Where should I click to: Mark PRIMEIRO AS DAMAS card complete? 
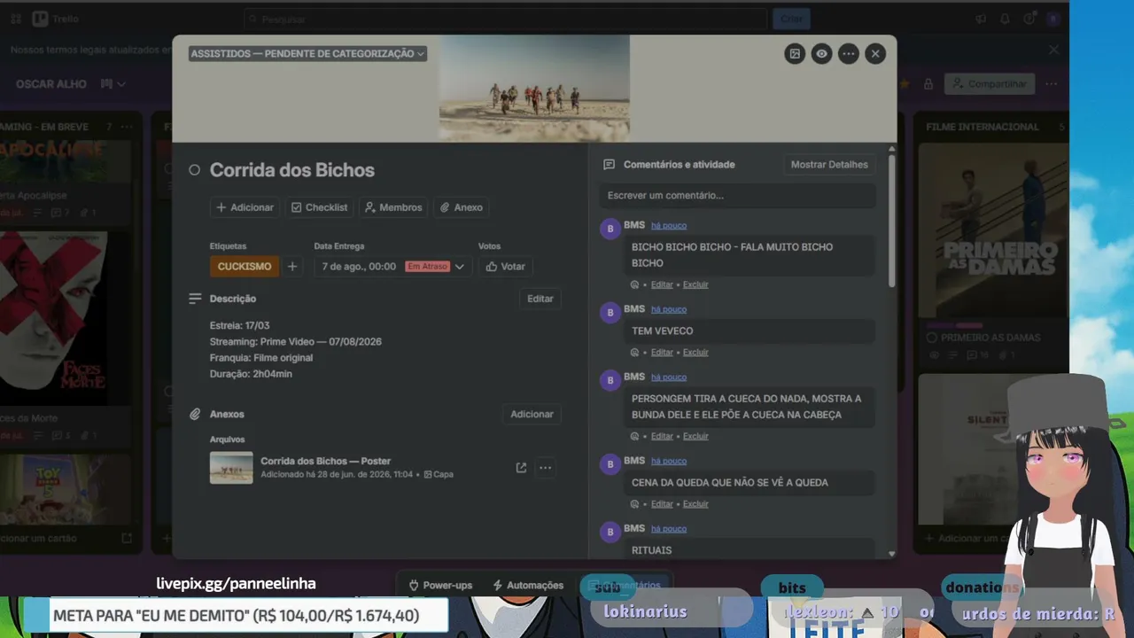pos(931,338)
